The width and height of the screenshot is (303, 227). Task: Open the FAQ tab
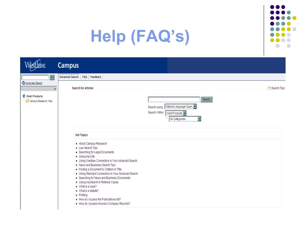coord(84,77)
